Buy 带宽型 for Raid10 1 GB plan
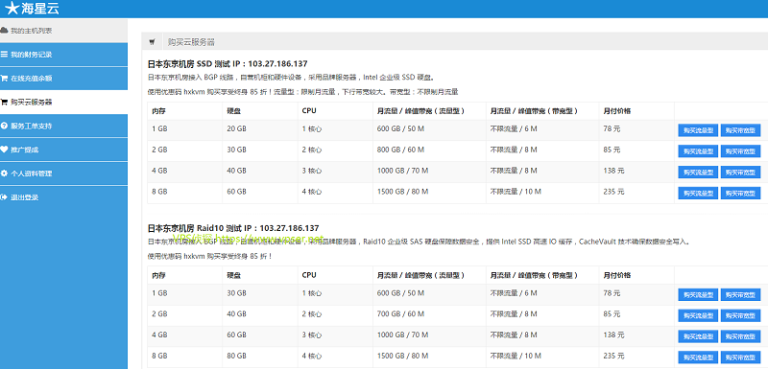The image size is (768, 369). click(740, 294)
